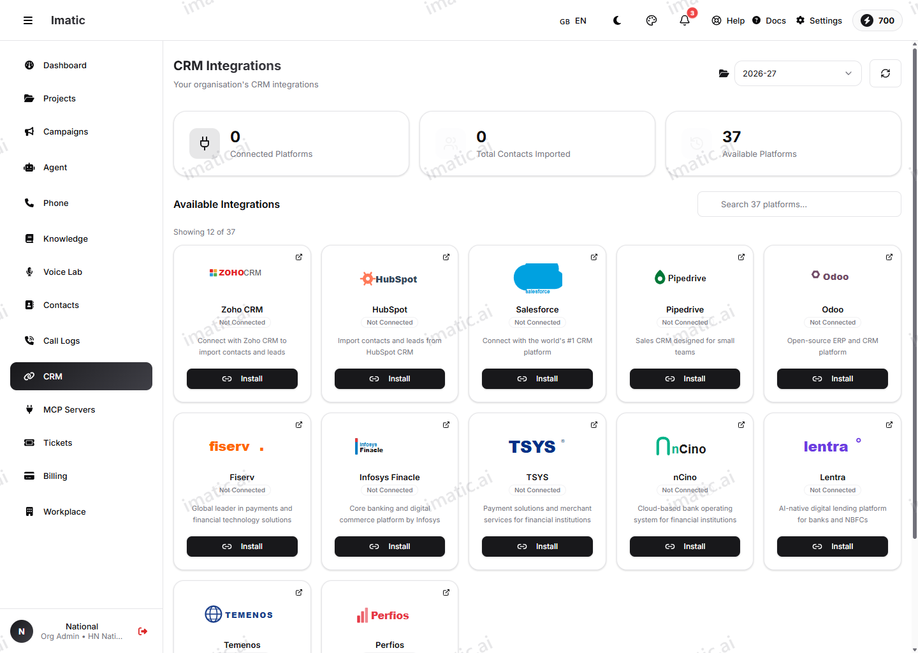Viewport: 918px width, 653px height.
Task: Click the N user avatar
Action: [22, 631]
